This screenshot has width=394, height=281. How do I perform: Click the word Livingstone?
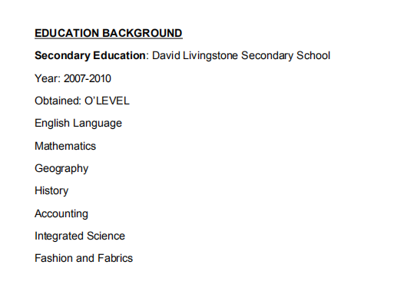pos(210,56)
